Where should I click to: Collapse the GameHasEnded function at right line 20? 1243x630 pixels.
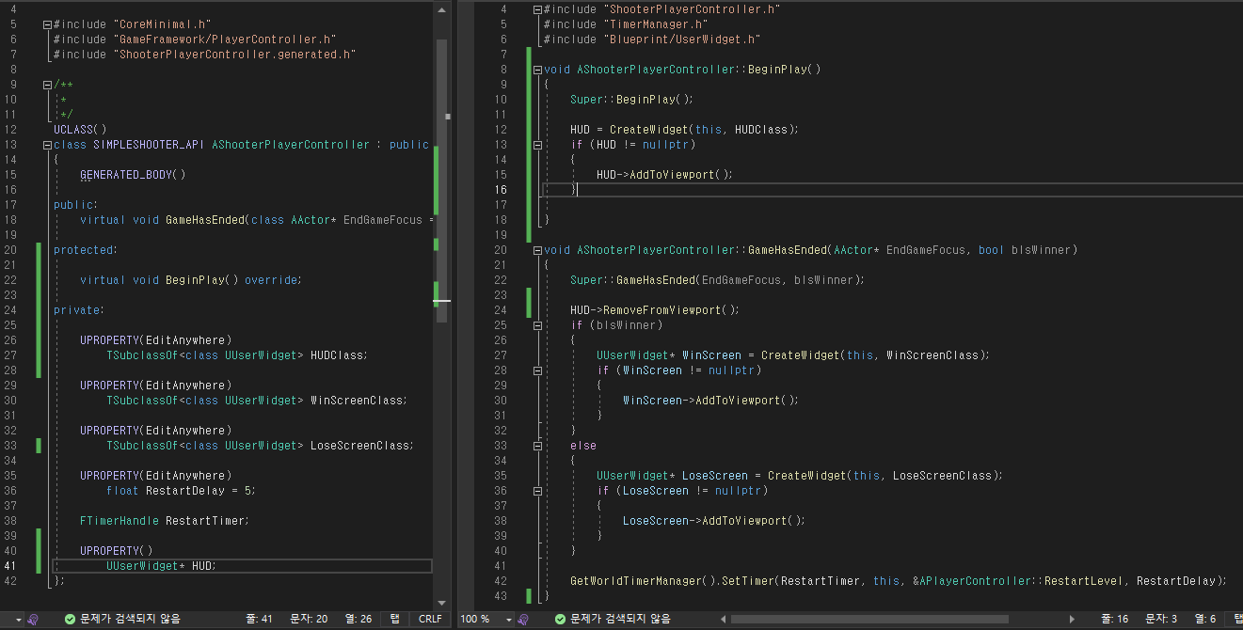point(537,250)
